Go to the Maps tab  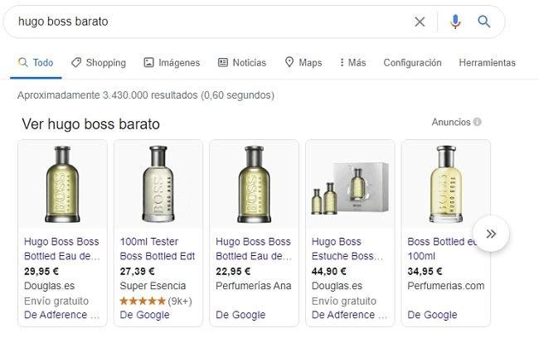[x=303, y=62]
